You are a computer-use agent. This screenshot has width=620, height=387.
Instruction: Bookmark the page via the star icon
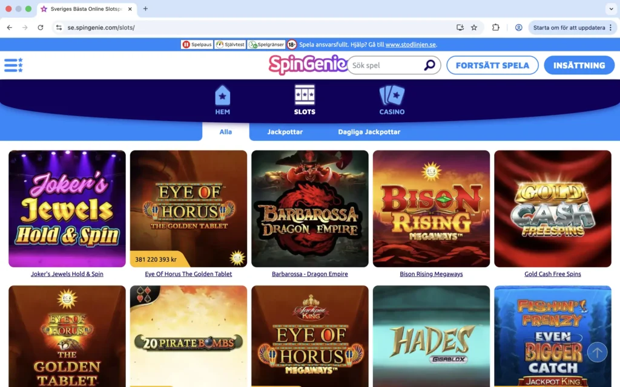point(474,27)
